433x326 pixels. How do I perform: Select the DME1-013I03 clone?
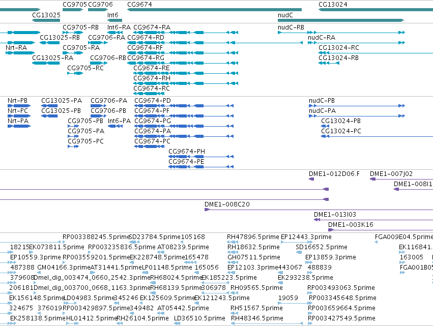pos(335,215)
